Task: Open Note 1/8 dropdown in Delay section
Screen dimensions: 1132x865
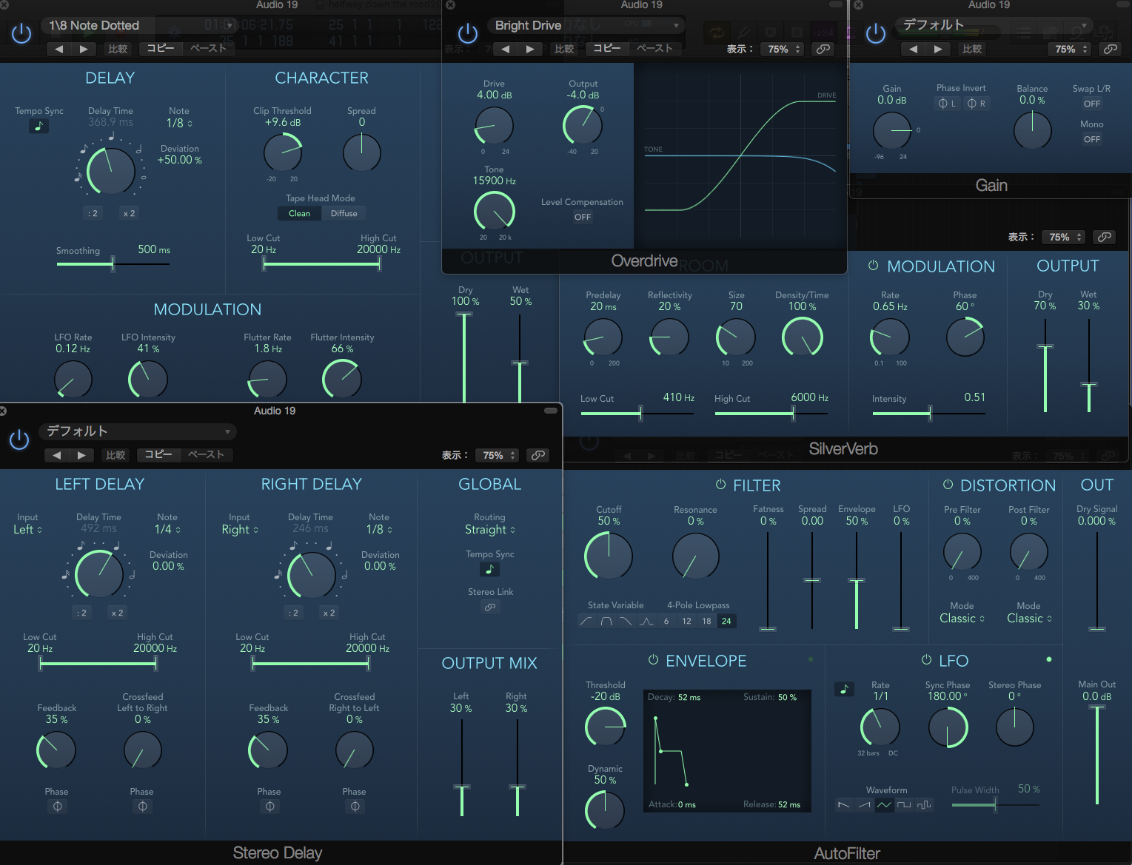Action: pyautogui.click(x=179, y=123)
